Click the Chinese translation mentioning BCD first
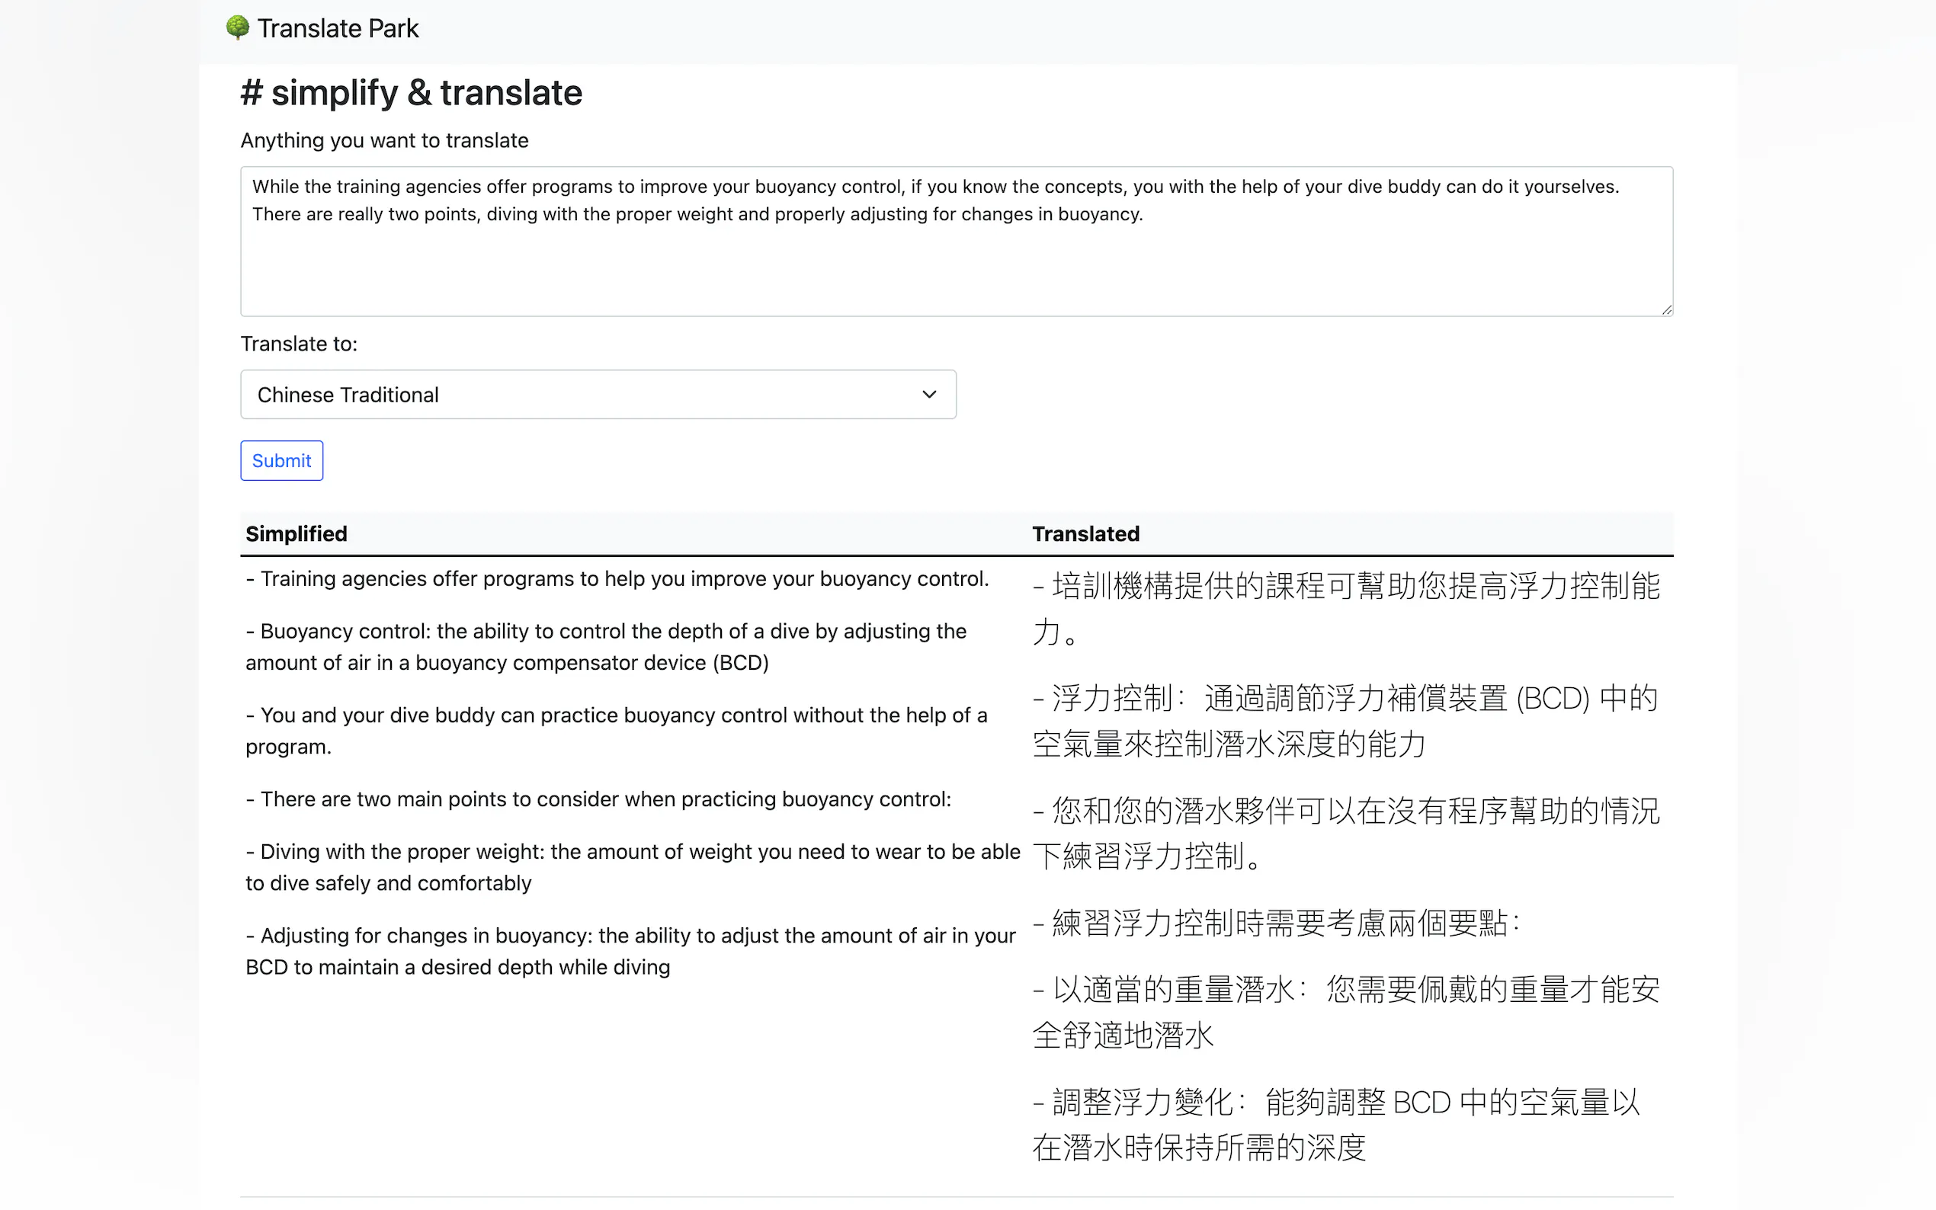Image resolution: width=1936 pixels, height=1210 pixels. 1345,720
